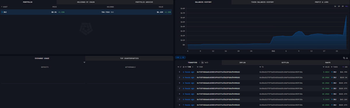The image size is (350, 108).
Task: Click the INJ asset row in portfolio
Action: coord(86,12)
